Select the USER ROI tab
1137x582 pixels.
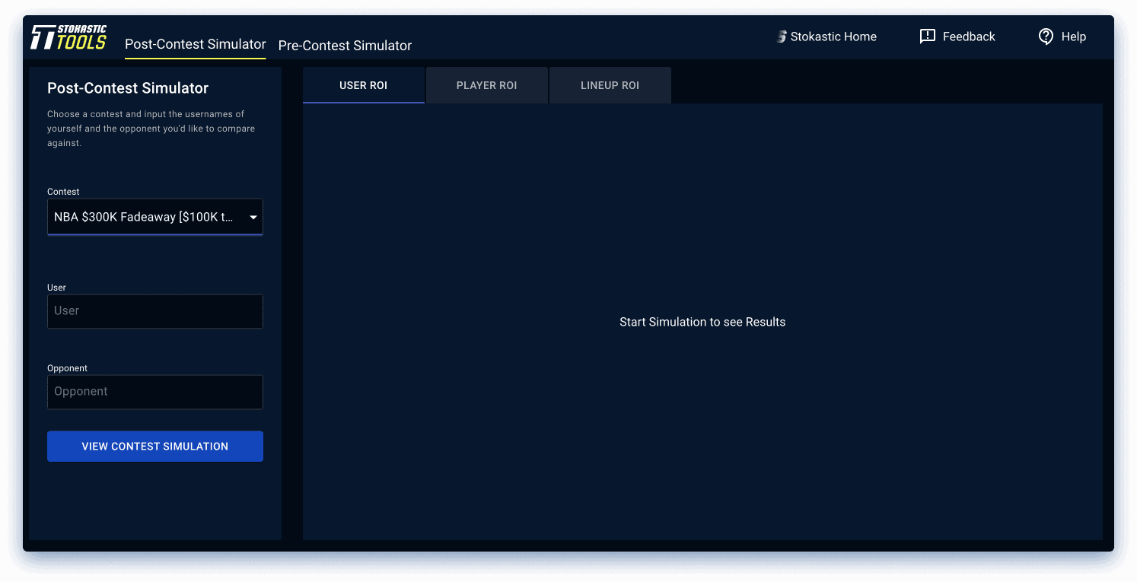364,85
